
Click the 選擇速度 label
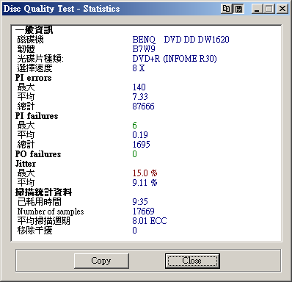click(x=34, y=68)
